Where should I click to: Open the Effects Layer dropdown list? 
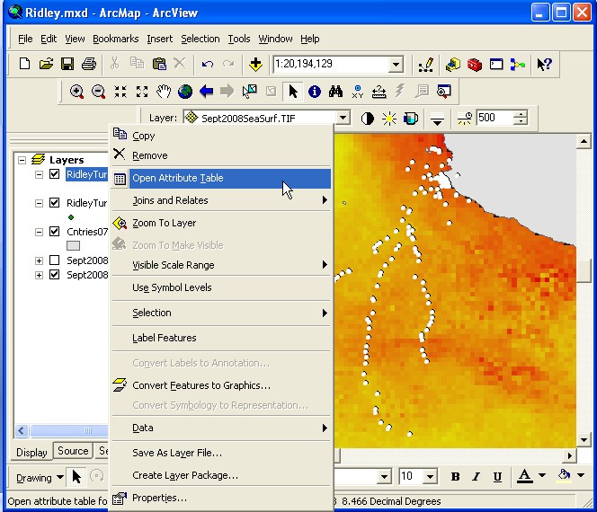(x=343, y=118)
